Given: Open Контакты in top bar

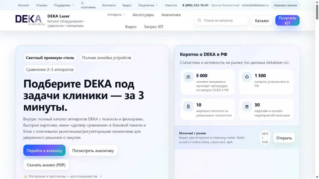Looking at the screenshot, I should pos(109,5).
